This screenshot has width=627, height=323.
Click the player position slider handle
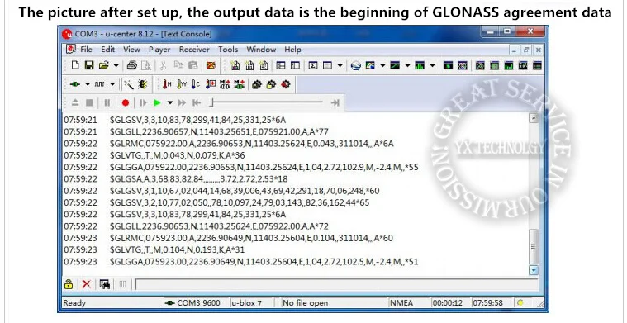[x=211, y=102]
